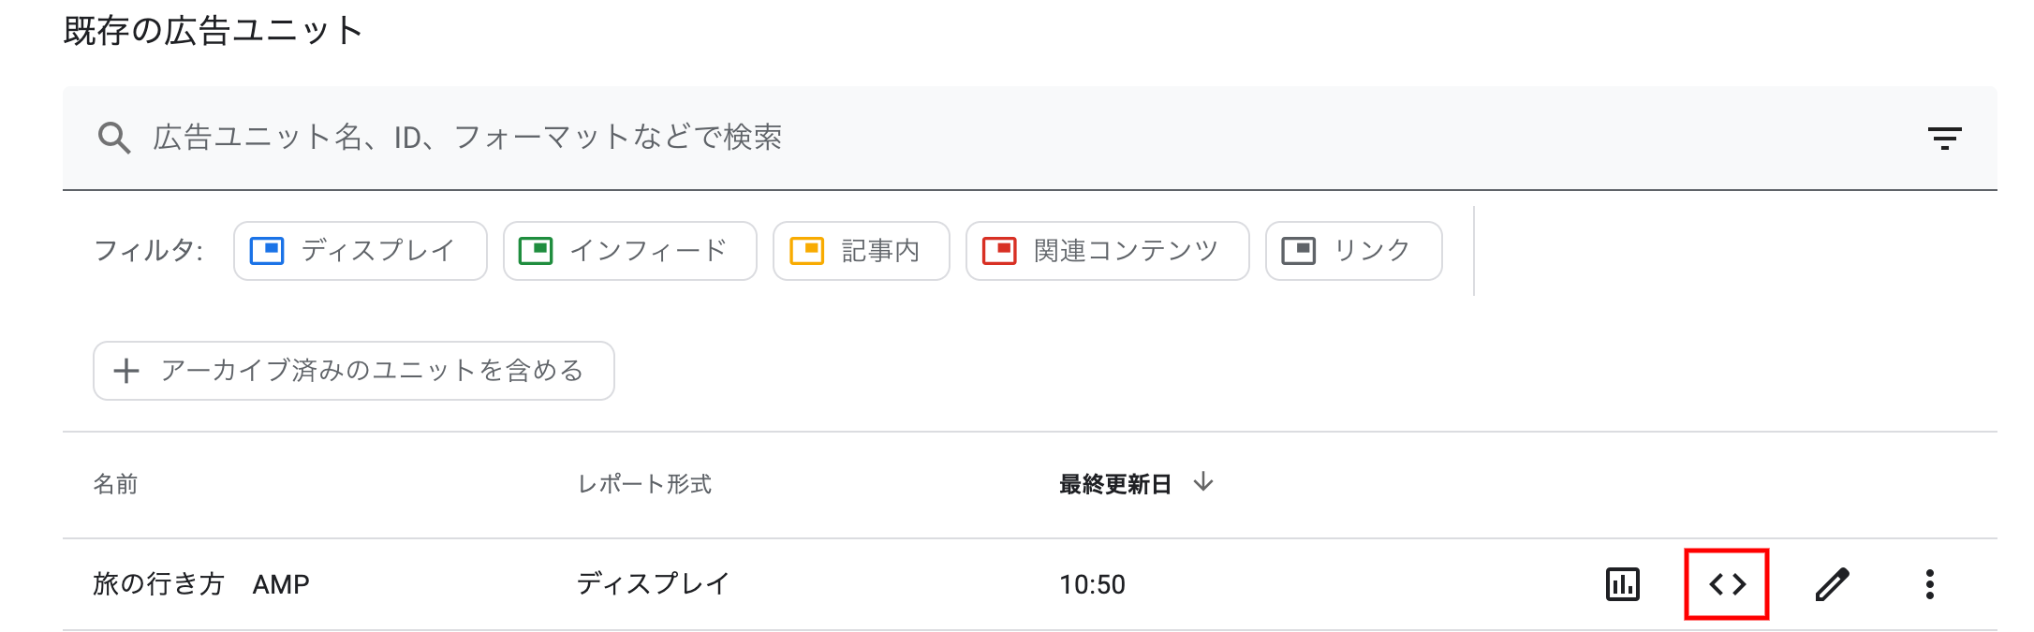The image size is (2034, 632).
Task: Enable the リンク filter chip
Action: [x=1353, y=251]
